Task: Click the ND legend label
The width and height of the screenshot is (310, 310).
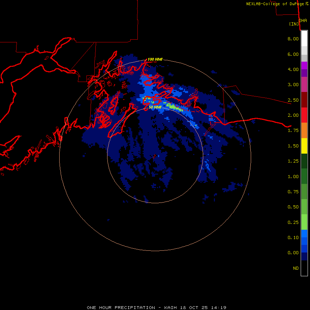Action: coord(296,268)
